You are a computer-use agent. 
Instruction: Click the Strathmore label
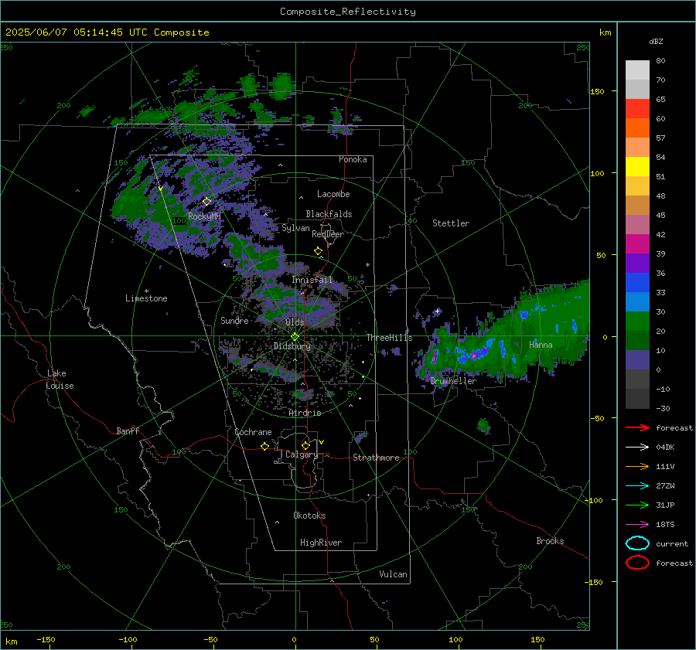pyautogui.click(x=376, y=458)
